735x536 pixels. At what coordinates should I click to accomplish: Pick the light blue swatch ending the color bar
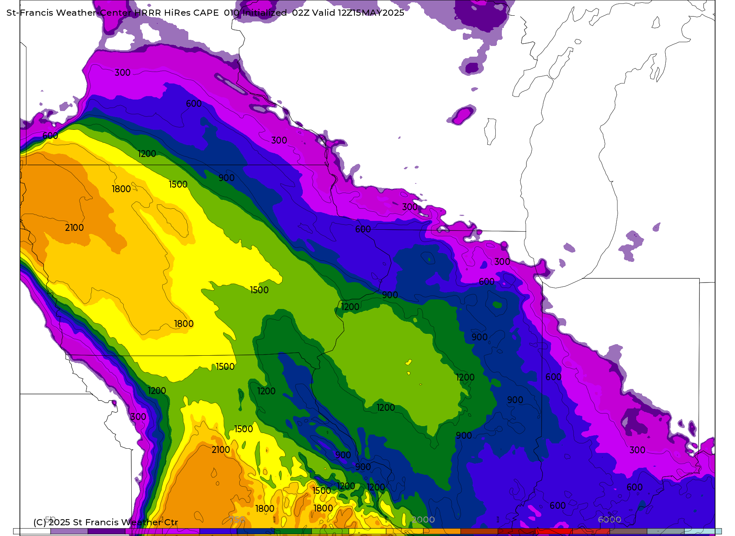[703, 531]
